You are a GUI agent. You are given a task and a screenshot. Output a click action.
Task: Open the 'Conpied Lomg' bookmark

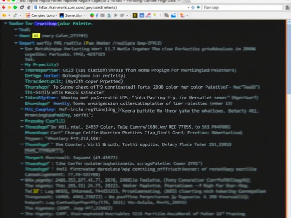[x=40, y=15]
